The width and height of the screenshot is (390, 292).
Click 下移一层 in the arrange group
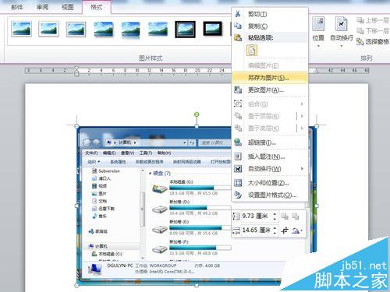[x=373, y=31]
